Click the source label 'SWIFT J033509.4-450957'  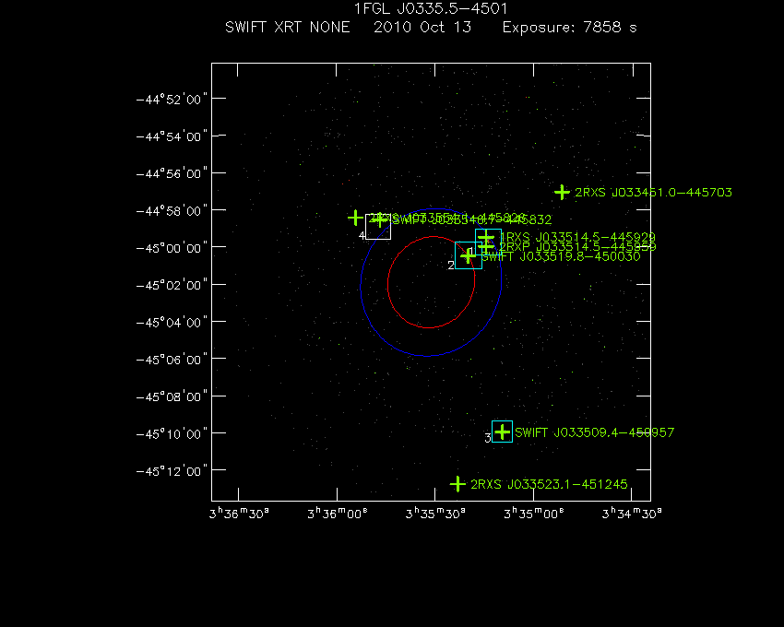tap(595, 432)
